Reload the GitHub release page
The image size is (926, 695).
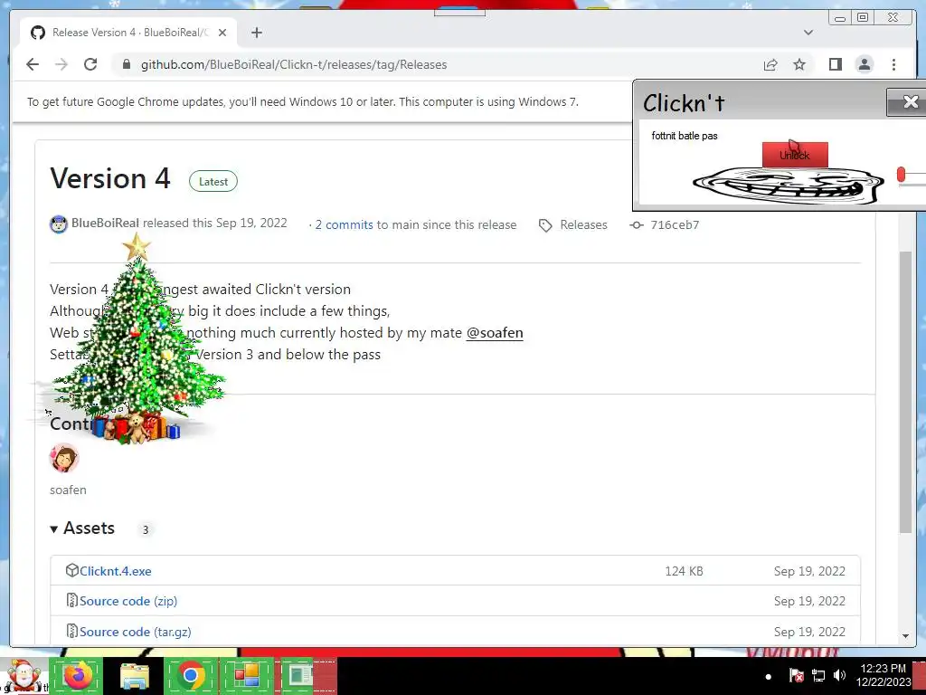click(x=90, y=64)
